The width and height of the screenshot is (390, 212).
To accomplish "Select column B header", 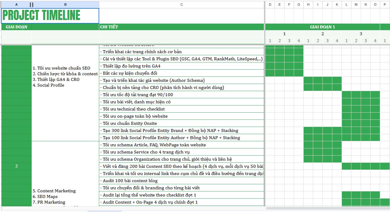I will tap(65, 4).
